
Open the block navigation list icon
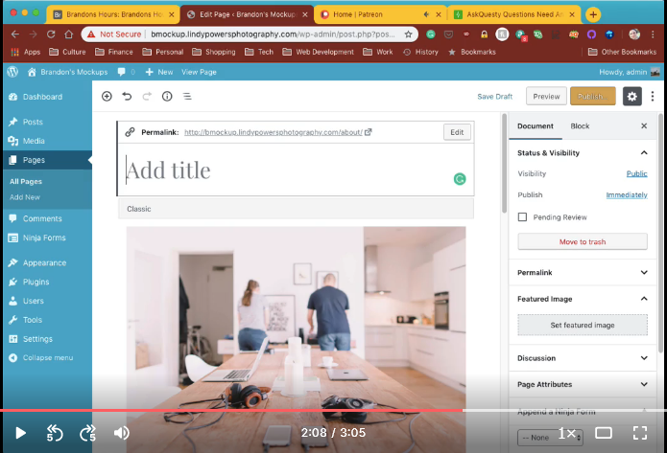(x=187, y=97)
